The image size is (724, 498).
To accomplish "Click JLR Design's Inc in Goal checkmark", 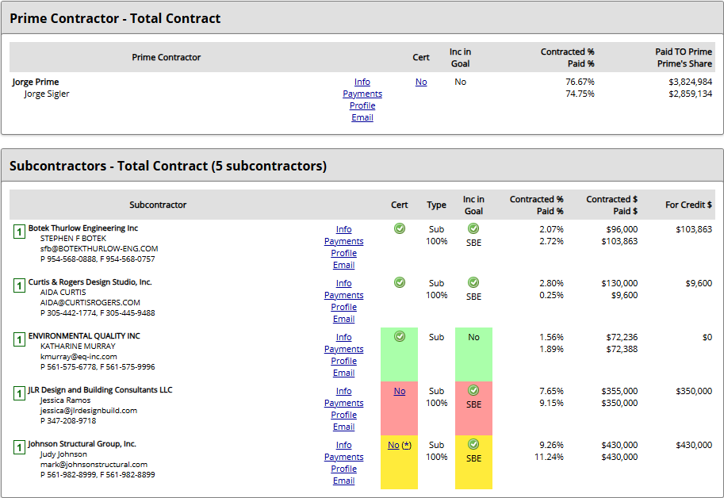I will point(473,390).
